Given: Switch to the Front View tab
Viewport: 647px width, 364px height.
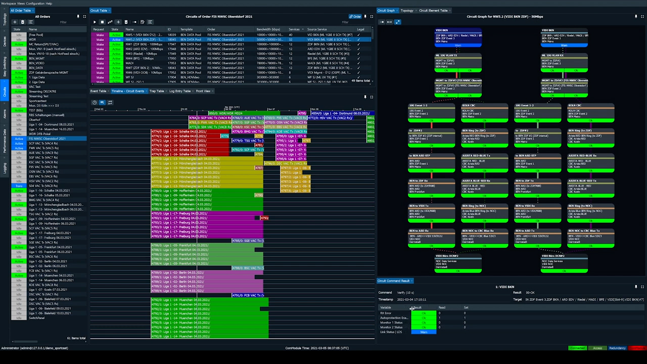Looking at the screenshot, I should point(203,91).
